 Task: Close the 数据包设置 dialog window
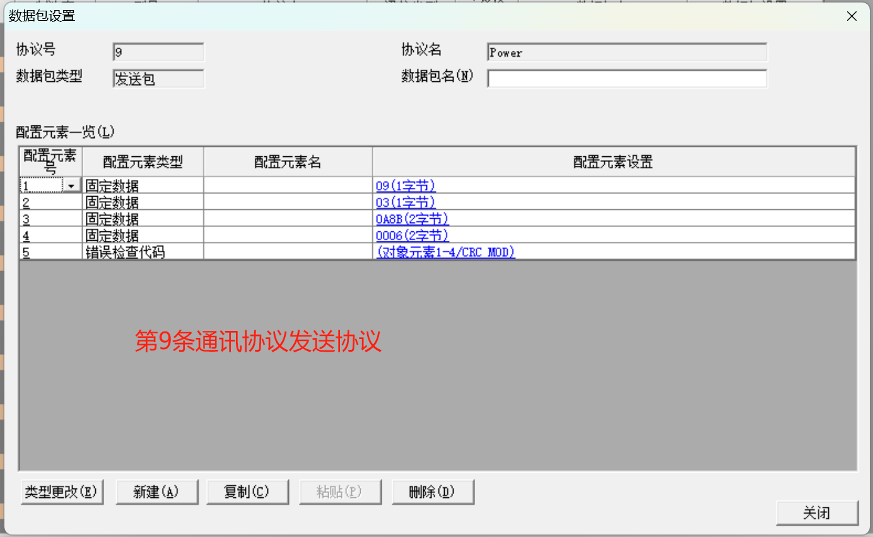[852, 16]
